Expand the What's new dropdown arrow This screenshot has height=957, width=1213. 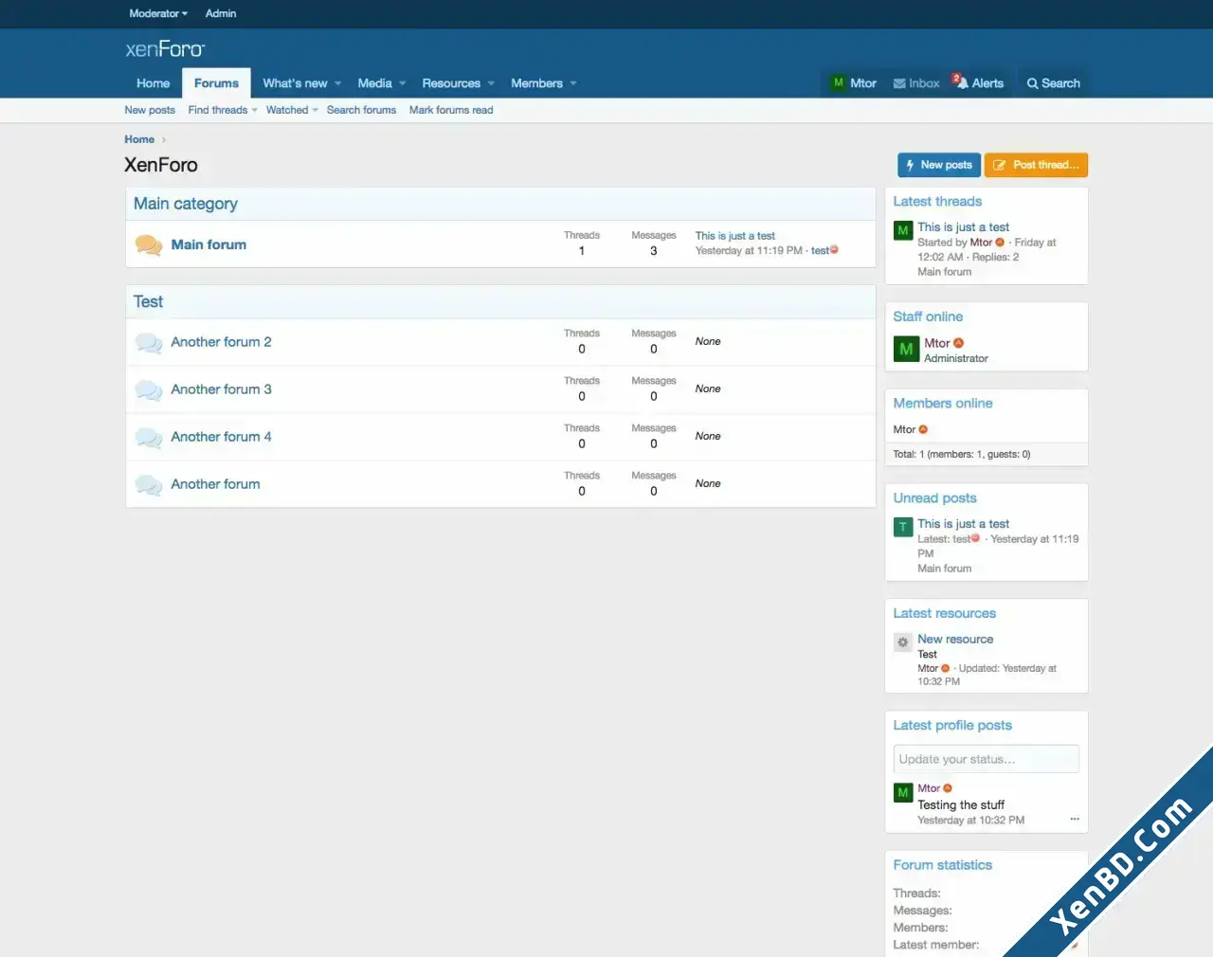(337, 83)
